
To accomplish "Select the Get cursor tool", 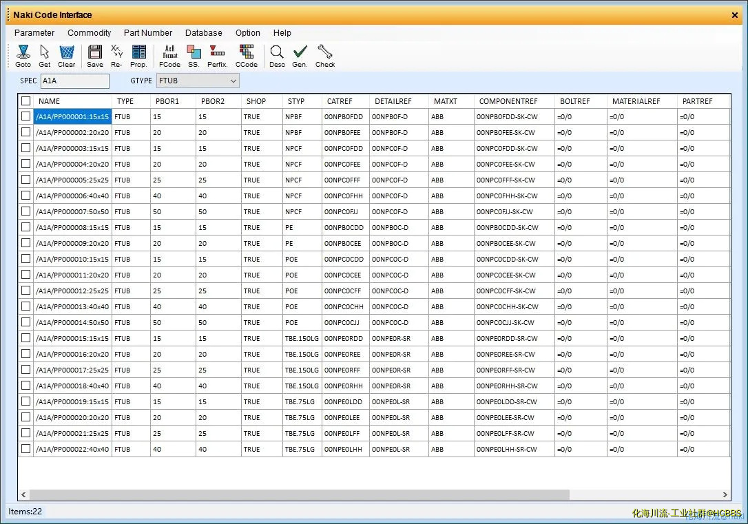I will (x=44, y=56).
